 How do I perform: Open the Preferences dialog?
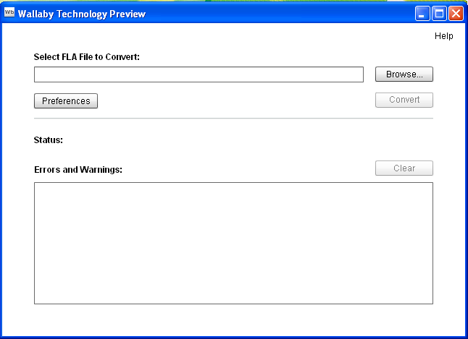(x=66, y=101)
